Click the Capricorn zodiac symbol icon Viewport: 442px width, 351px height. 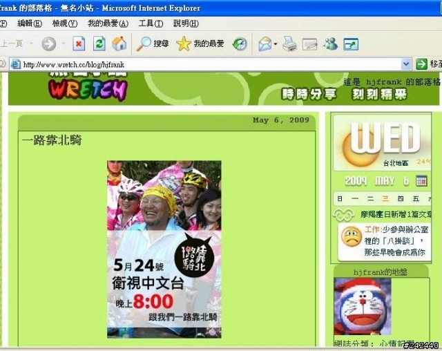pyautogui.click(x=344, y=215)
